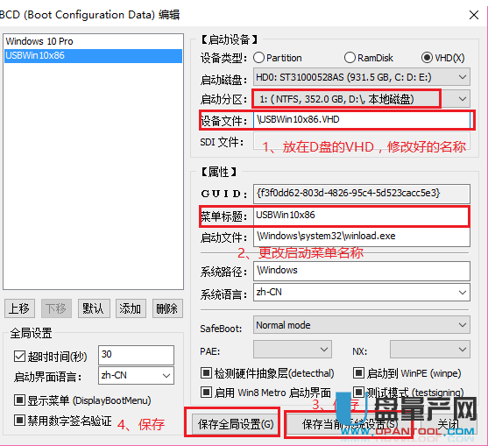Toggle the DisplayBootMenu checkbox
Viewport: 488px width, 446px height.
pos(19,400)
